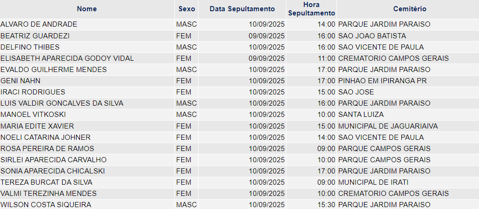Click the TEREZA BURCAT DA SILVA name

click(x=46, y=182)
